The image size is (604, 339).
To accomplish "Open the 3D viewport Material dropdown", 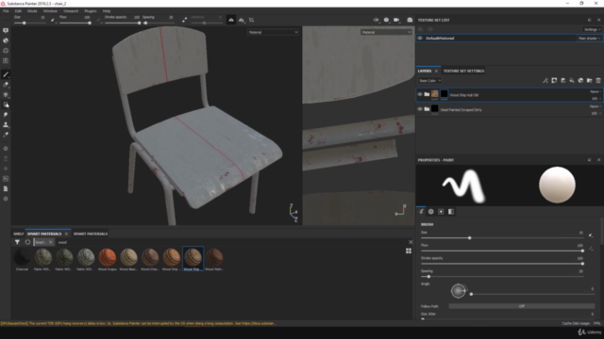I will click(273, 32).
